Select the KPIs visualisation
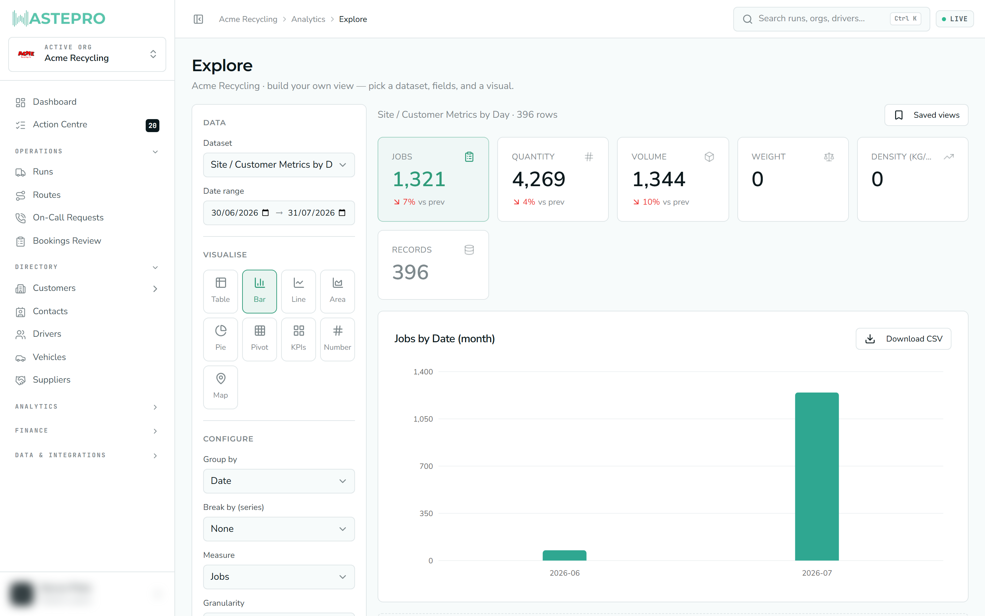Screen dimensions: 985x616 pos(298,339)
